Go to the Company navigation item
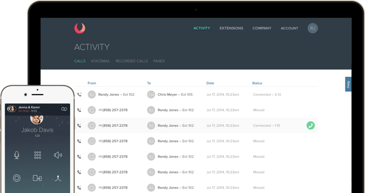 pyautogui.click(x=262, y=28)
